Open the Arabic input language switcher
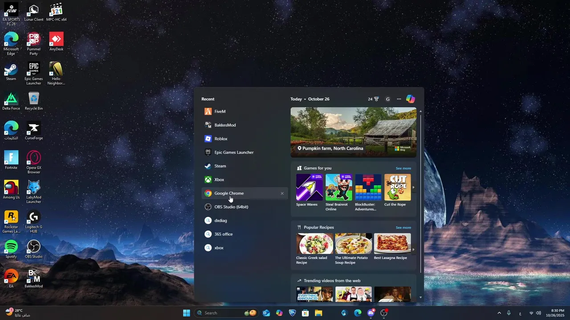Viewport: 570px width, 320px height. [x=520, y=313]
